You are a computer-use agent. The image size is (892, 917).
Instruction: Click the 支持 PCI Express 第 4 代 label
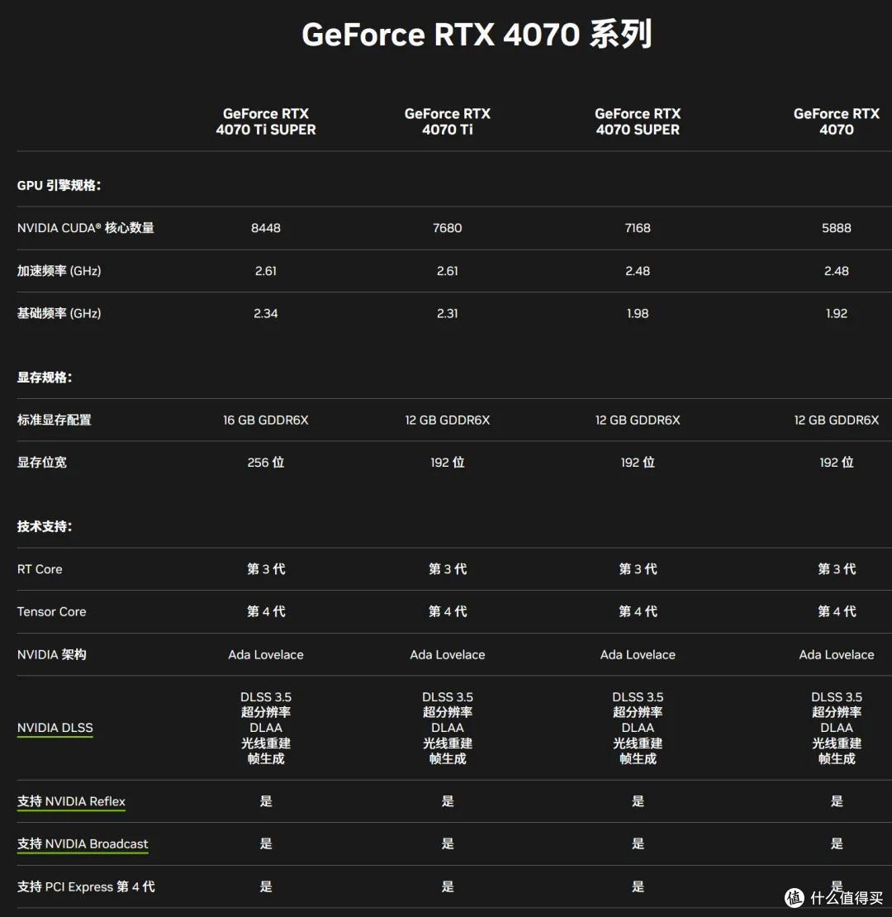point(86,886)
